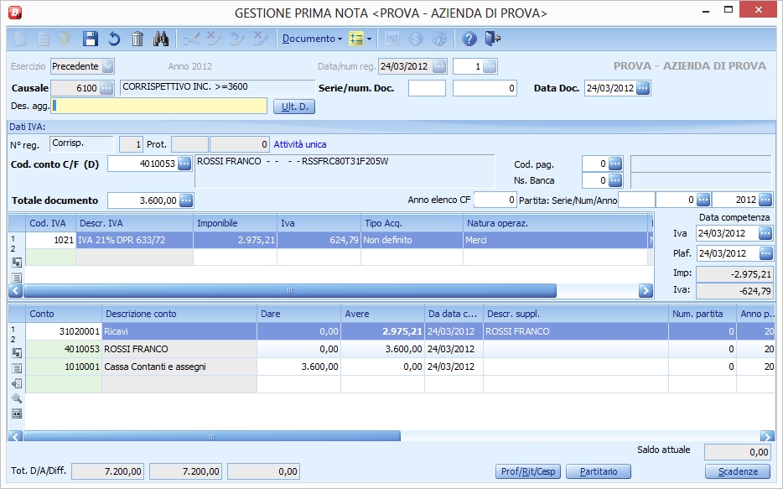Click the Attività unica link
Viewport: 783px width, 489px height.
coord(299,144)
